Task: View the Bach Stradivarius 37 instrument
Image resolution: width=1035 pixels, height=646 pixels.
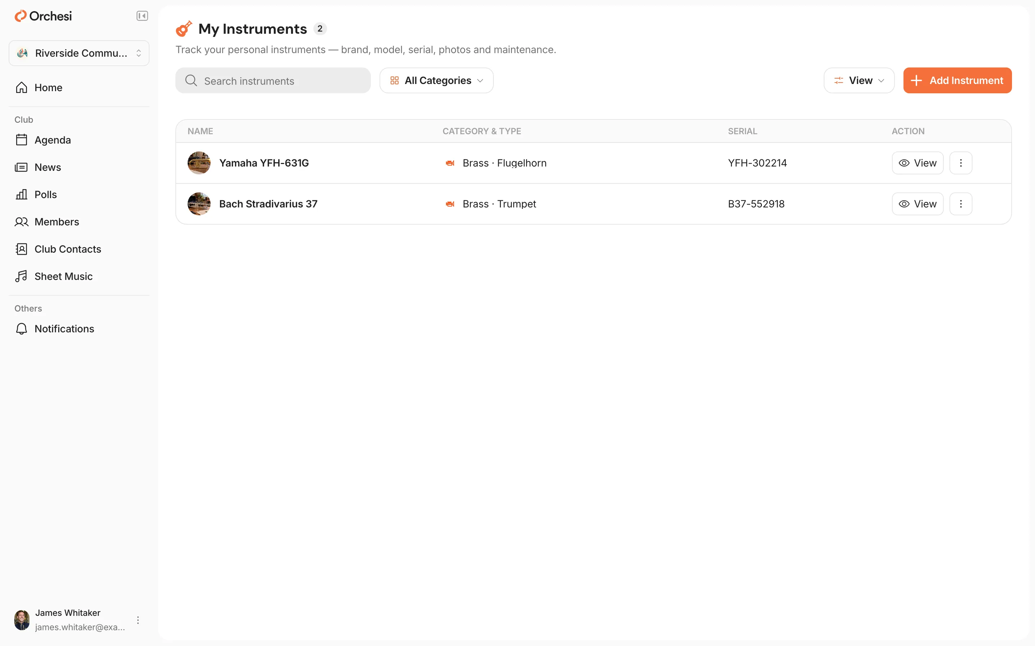Action: (x=917, y=204)
